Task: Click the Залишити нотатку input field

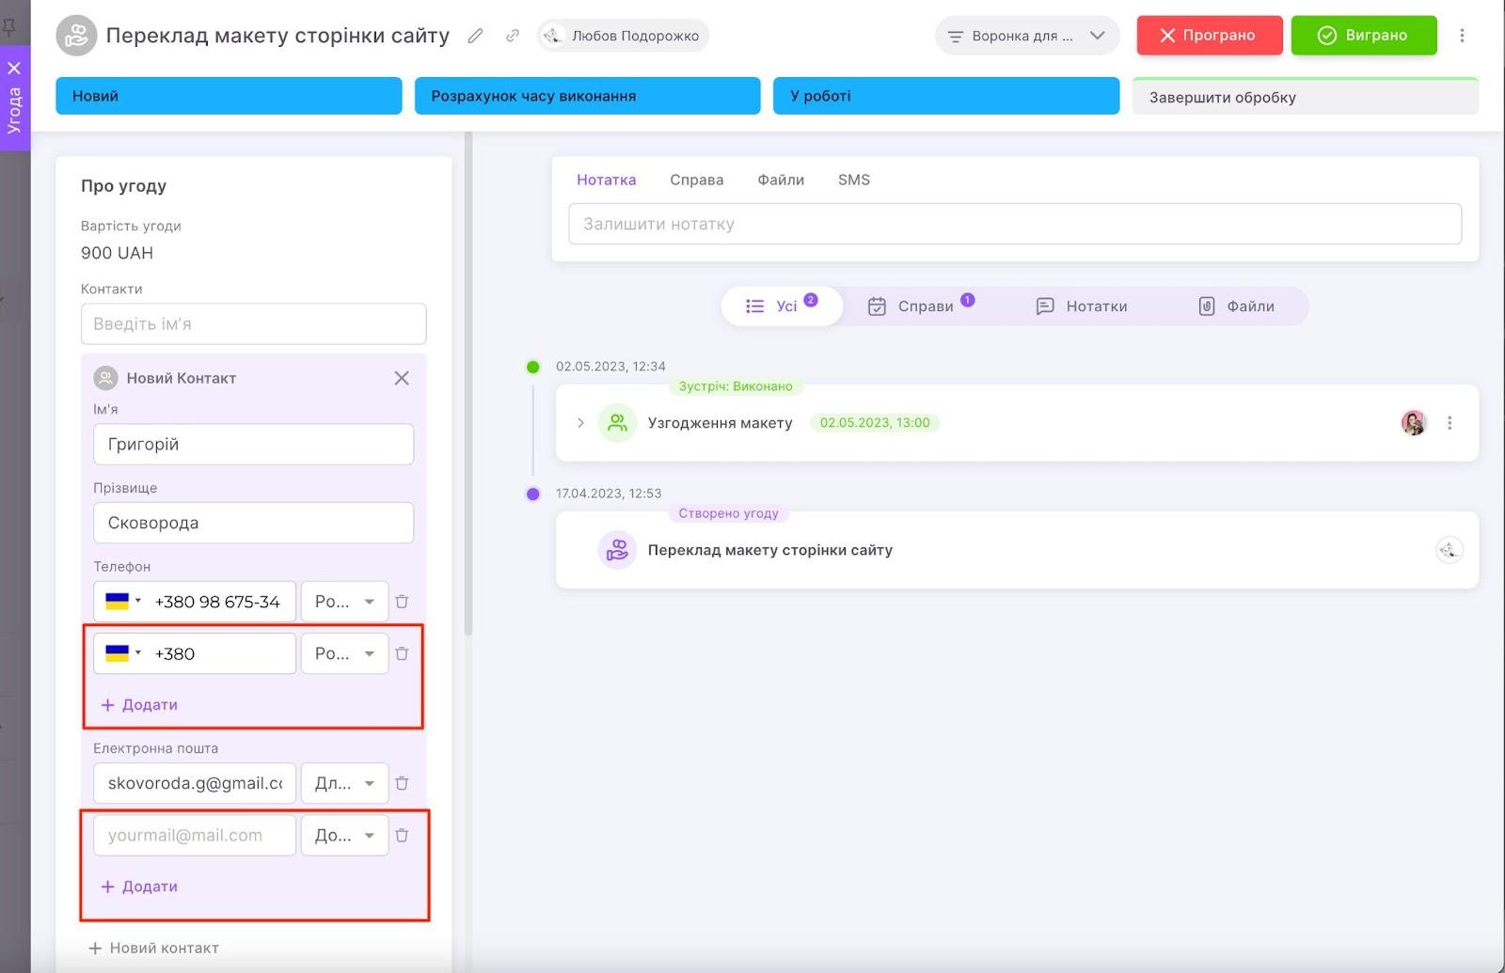Action: pyautogui.click(x=1014, y=224)
